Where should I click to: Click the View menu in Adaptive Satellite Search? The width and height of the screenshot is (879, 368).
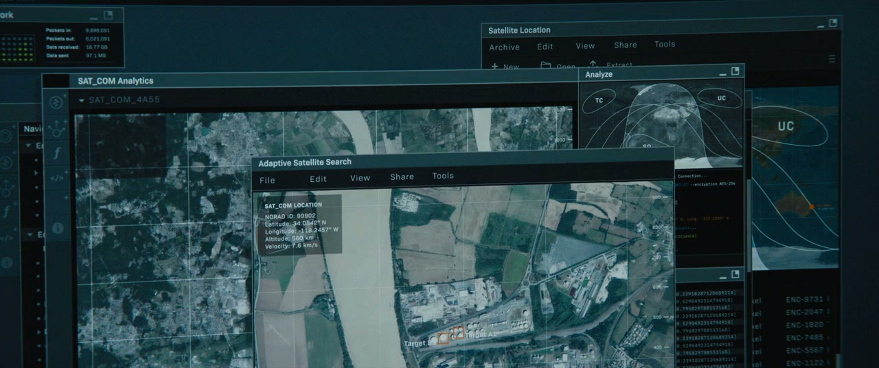pyautogui.click(x=360, y=178)
